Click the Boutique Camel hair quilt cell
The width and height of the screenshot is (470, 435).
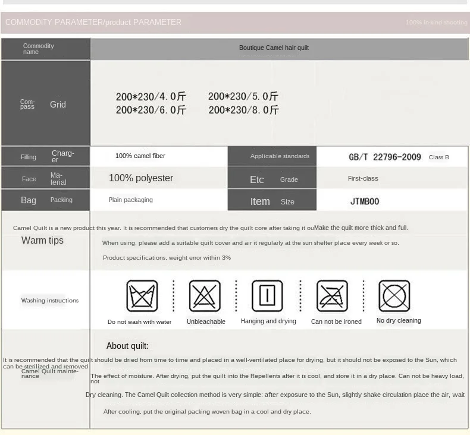coord(280,49)
